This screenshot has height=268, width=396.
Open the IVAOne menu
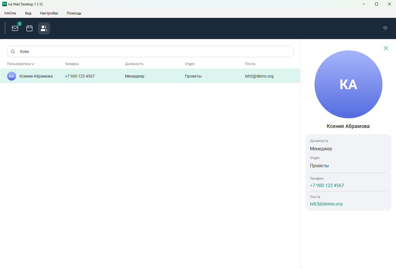10,13
